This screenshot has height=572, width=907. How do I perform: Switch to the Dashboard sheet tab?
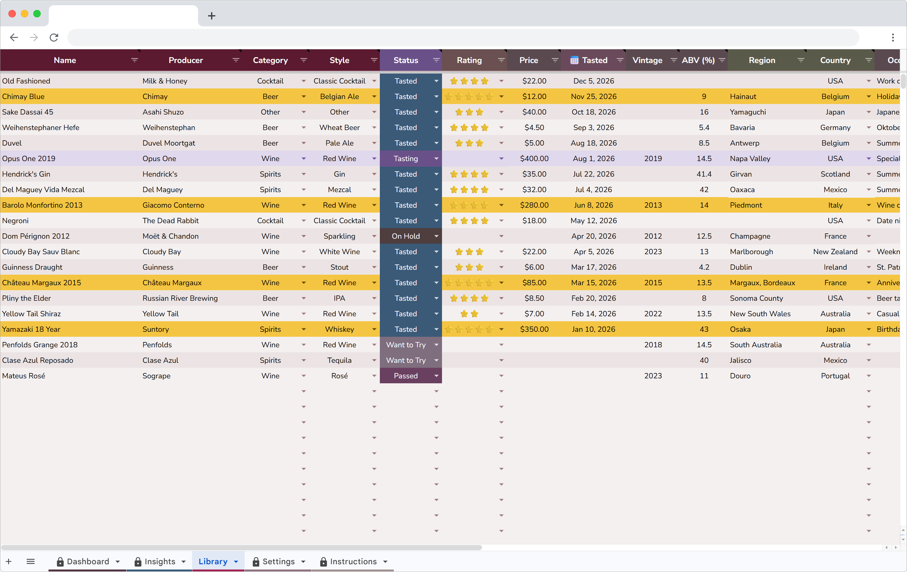click(88, 561)
